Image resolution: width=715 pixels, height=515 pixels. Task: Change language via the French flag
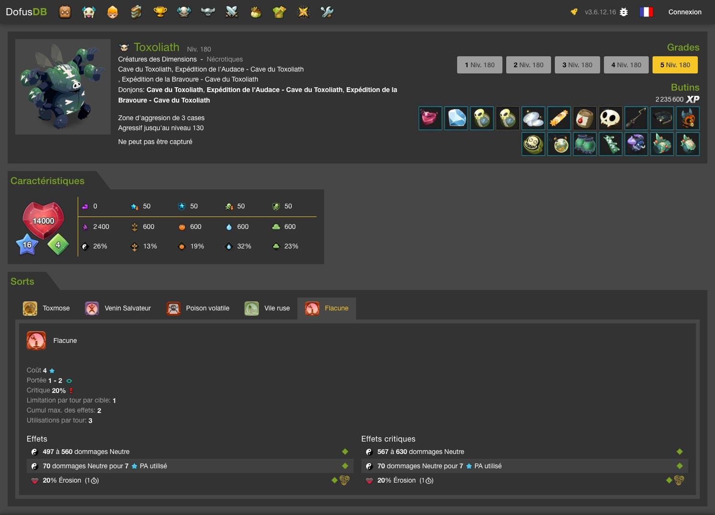(646, 12)
